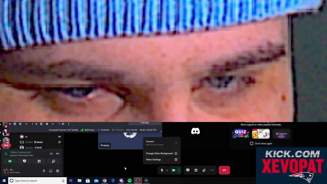Open File Explorer from taskbar
The height and width of the screenshot is (184, 327).
click(x=79, y=181)
